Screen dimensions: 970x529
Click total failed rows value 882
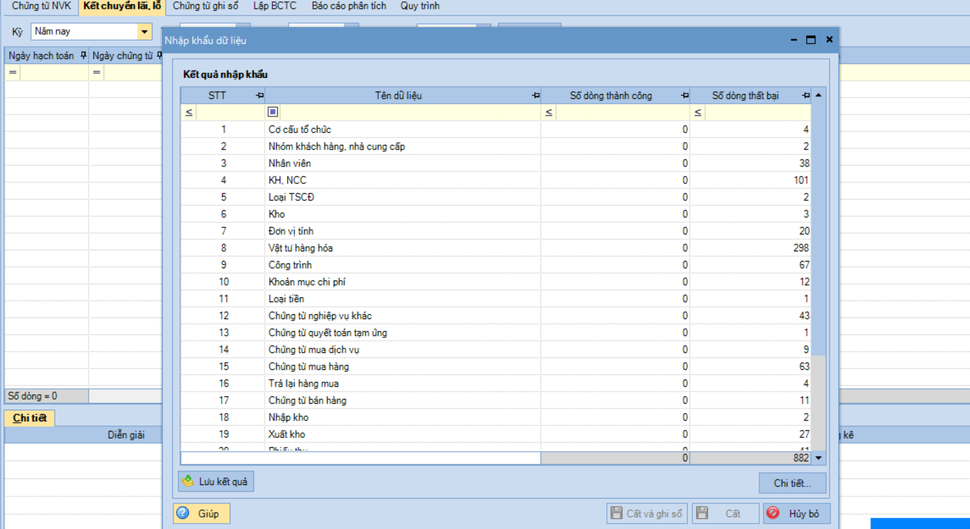click(x=751, y=458)
